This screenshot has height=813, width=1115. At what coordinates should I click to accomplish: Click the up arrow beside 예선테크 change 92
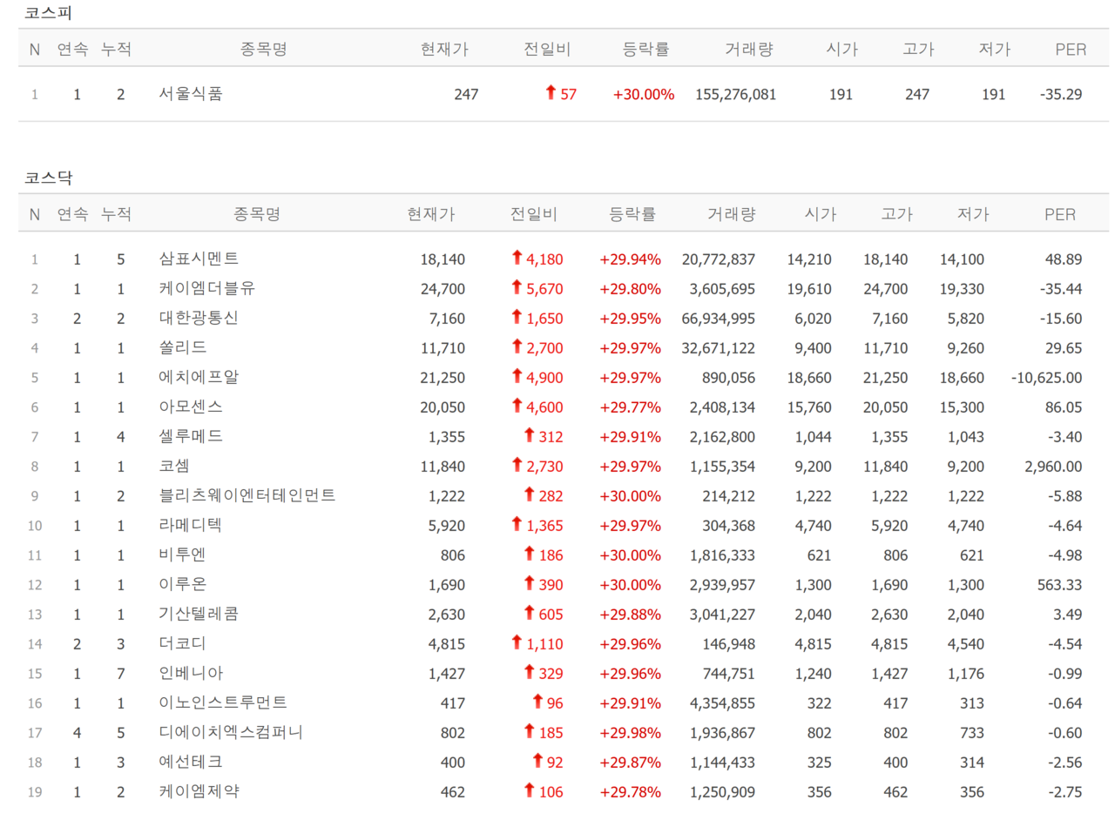tap(537, 760)
